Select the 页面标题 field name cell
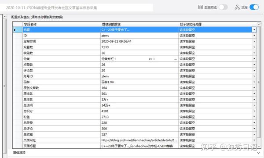The height and width of the screenshot is (158, 264). point(62,146)
